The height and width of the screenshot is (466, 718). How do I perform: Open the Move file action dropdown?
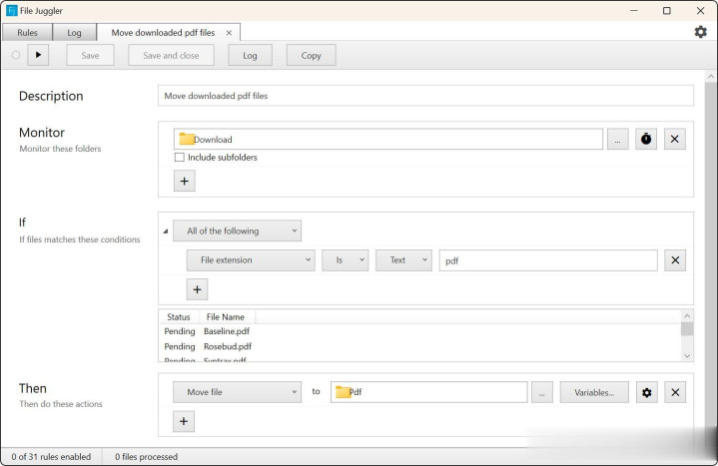pyautogui.click(x=237, y=392)
